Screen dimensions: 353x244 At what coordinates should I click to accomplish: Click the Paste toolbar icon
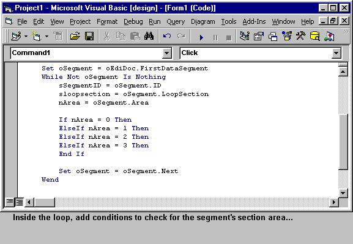135,36
